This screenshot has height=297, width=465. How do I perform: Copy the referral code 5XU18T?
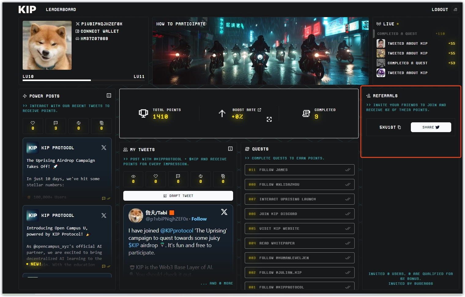[x=399, y=127]
